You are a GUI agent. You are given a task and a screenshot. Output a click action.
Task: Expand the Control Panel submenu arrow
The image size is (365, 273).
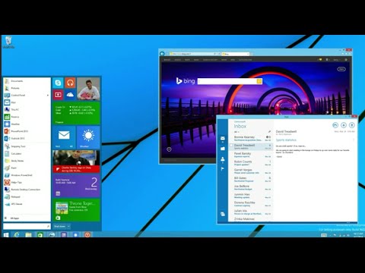[x=48, y=96]
